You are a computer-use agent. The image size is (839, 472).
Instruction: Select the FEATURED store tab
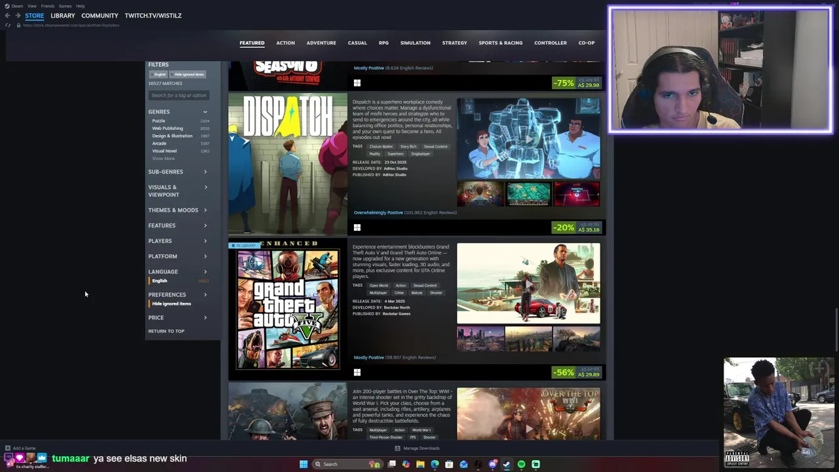[252, 43]
